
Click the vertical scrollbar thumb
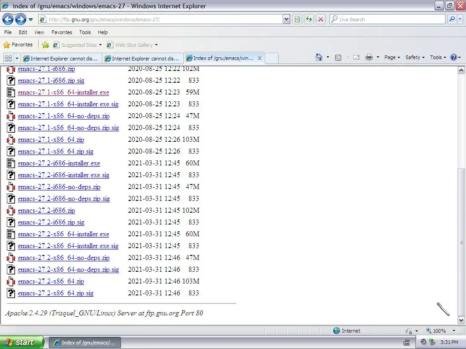[x=461, y=242]
